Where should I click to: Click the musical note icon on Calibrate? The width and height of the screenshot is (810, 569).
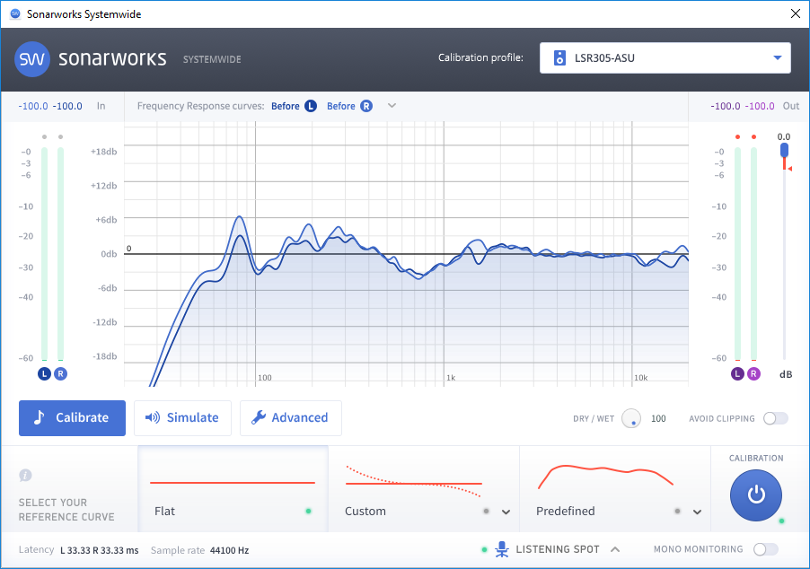click(x=40, y=417)
